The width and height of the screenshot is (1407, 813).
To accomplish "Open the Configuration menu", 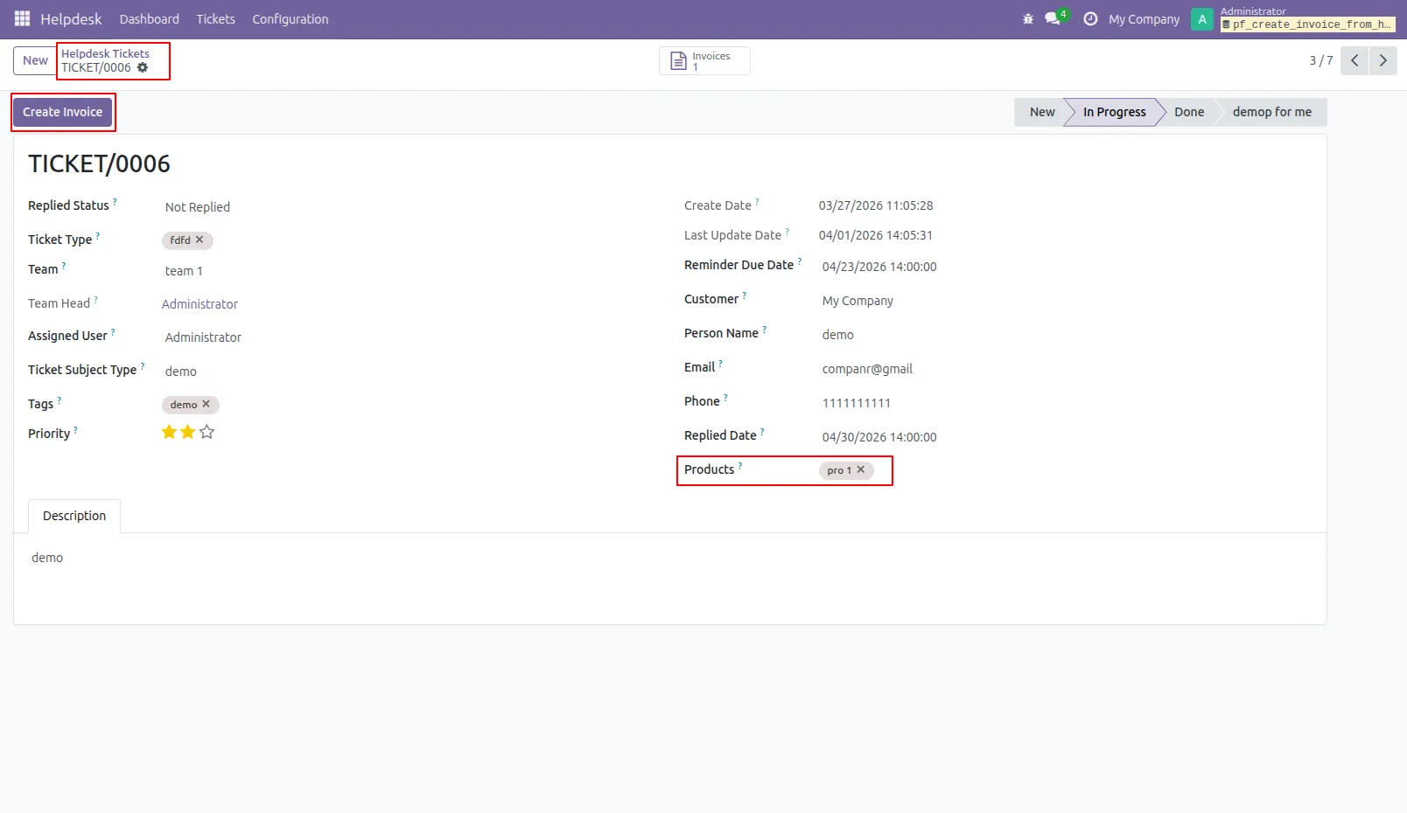I will pos(290,19).
